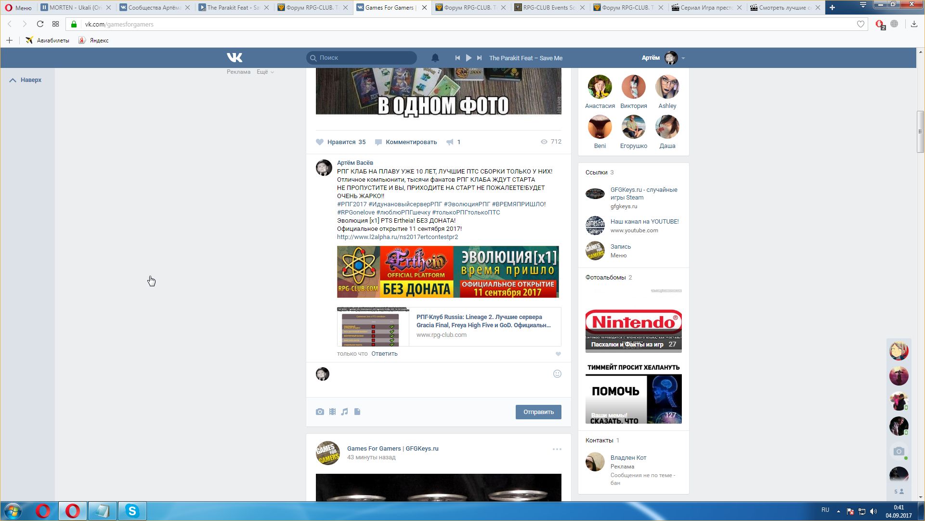Open the notifications bell icon
Screen dimensions: 925x521
(x=435, y=58)
